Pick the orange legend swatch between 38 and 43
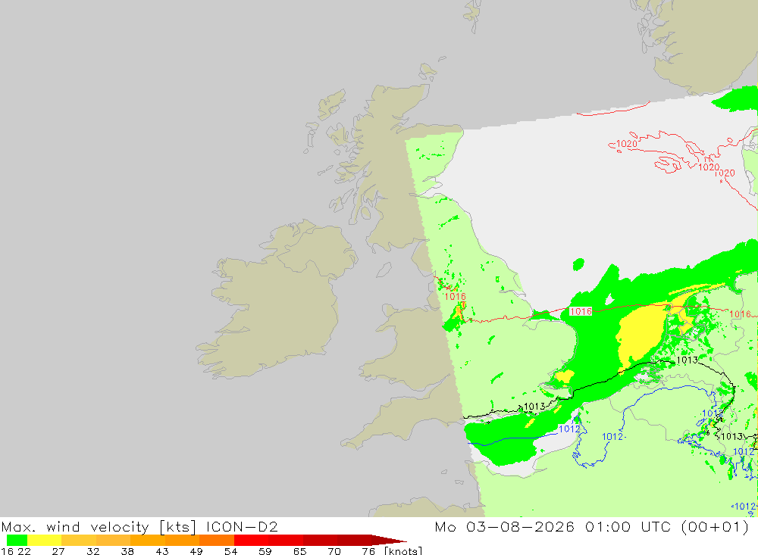Viewport: 758px width, 555px height. 148,540
